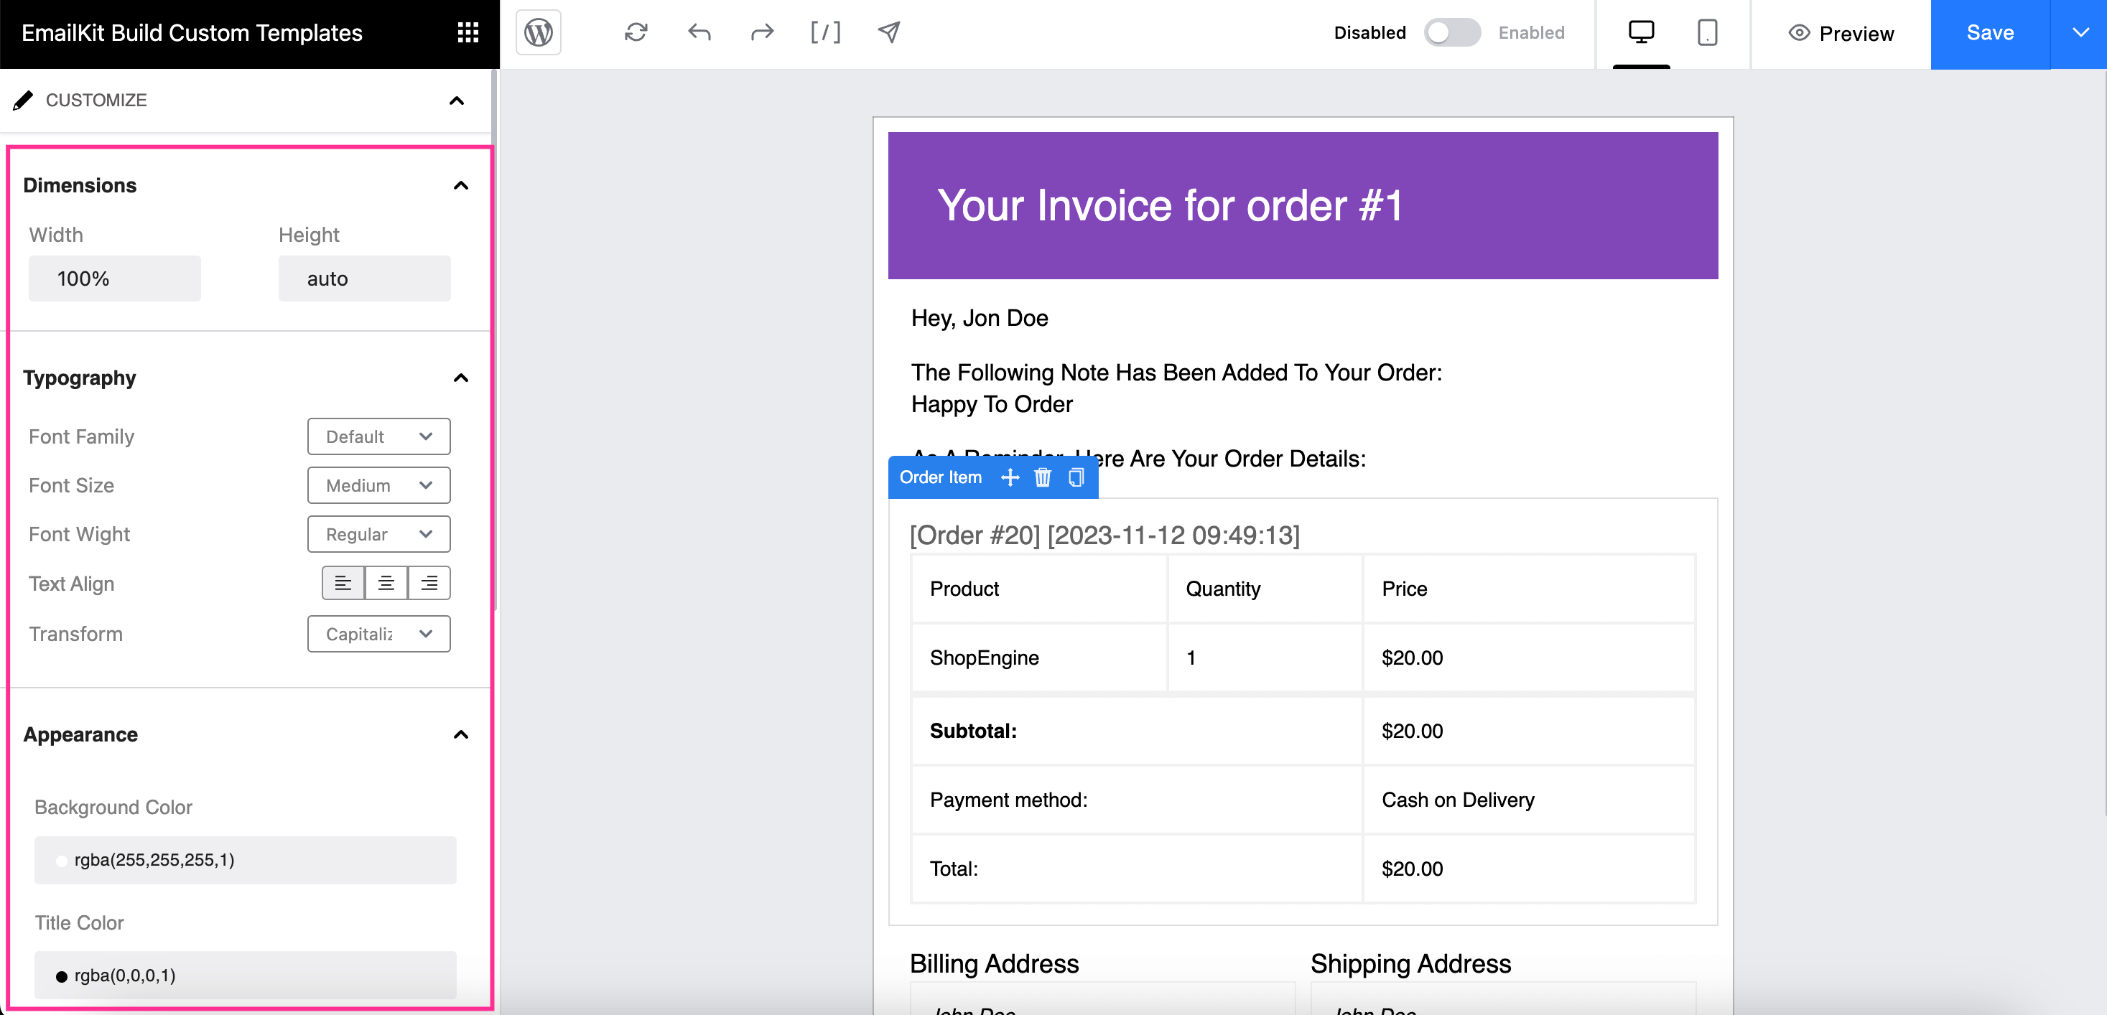Click the shortcode bracket icon in toolbar

pos(824,34)
